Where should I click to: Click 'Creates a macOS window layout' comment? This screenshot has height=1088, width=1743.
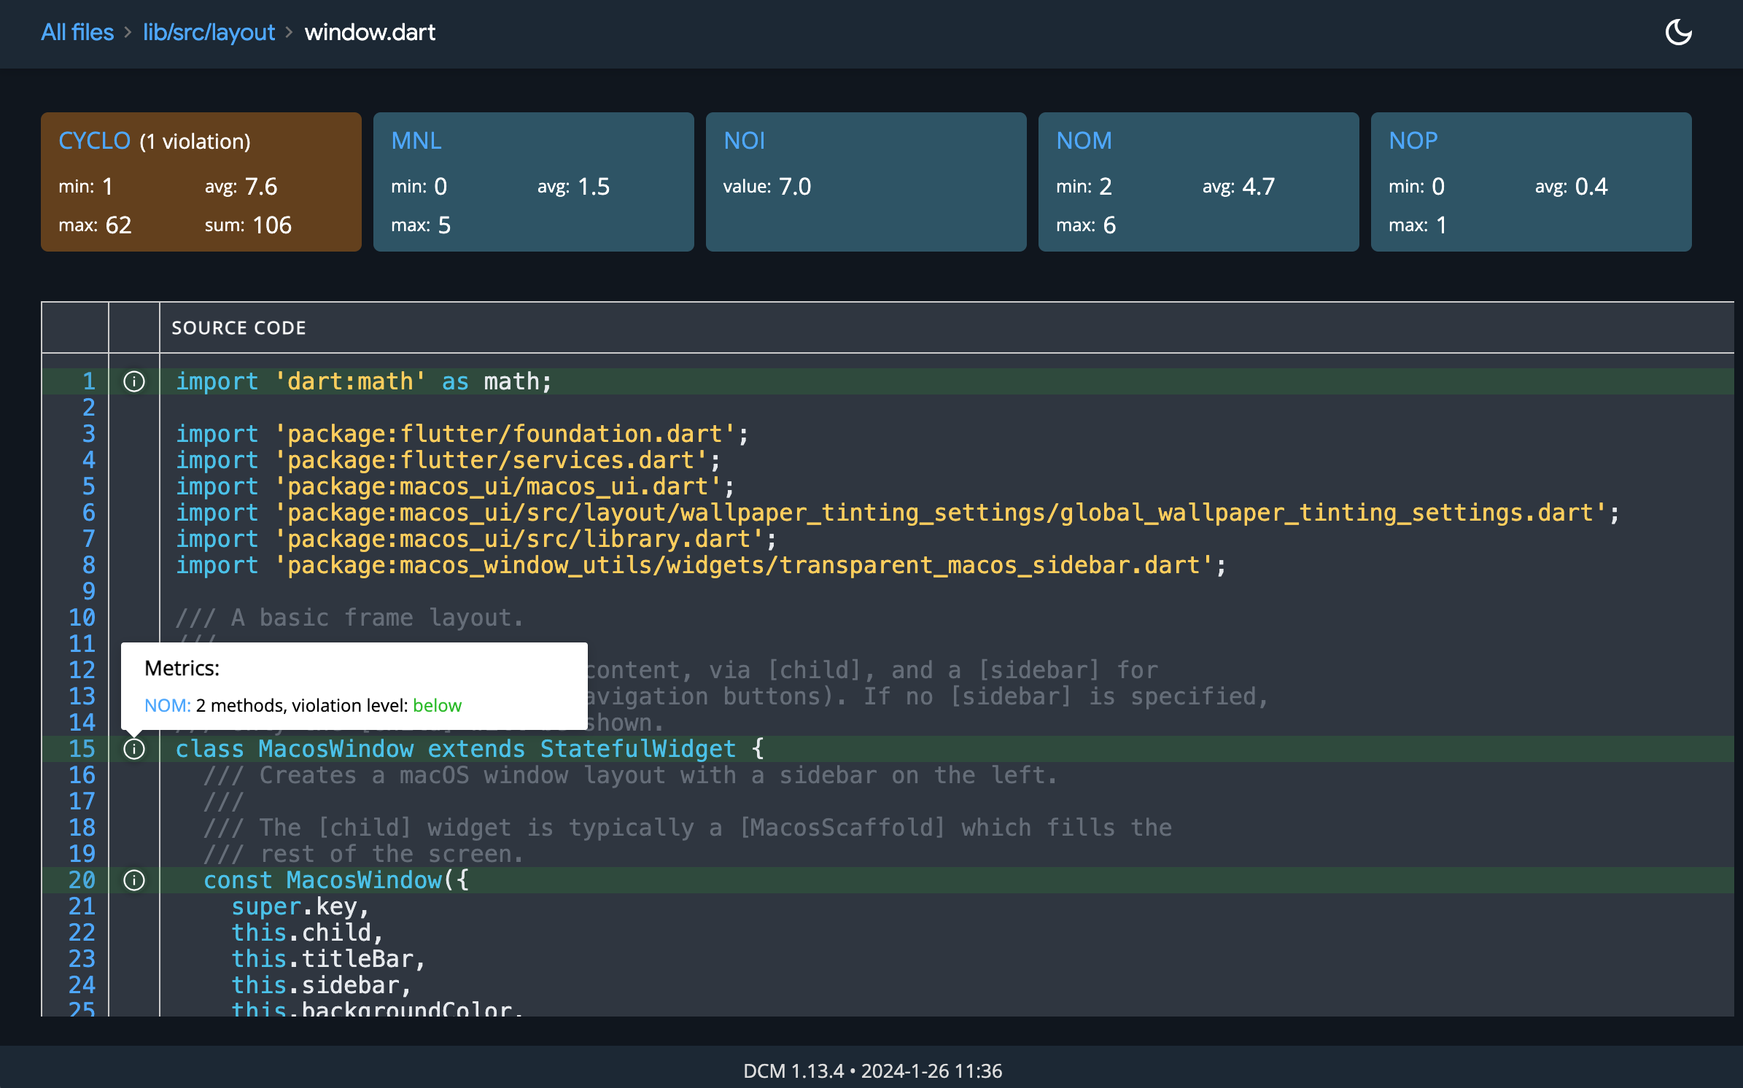pos(630,775)
